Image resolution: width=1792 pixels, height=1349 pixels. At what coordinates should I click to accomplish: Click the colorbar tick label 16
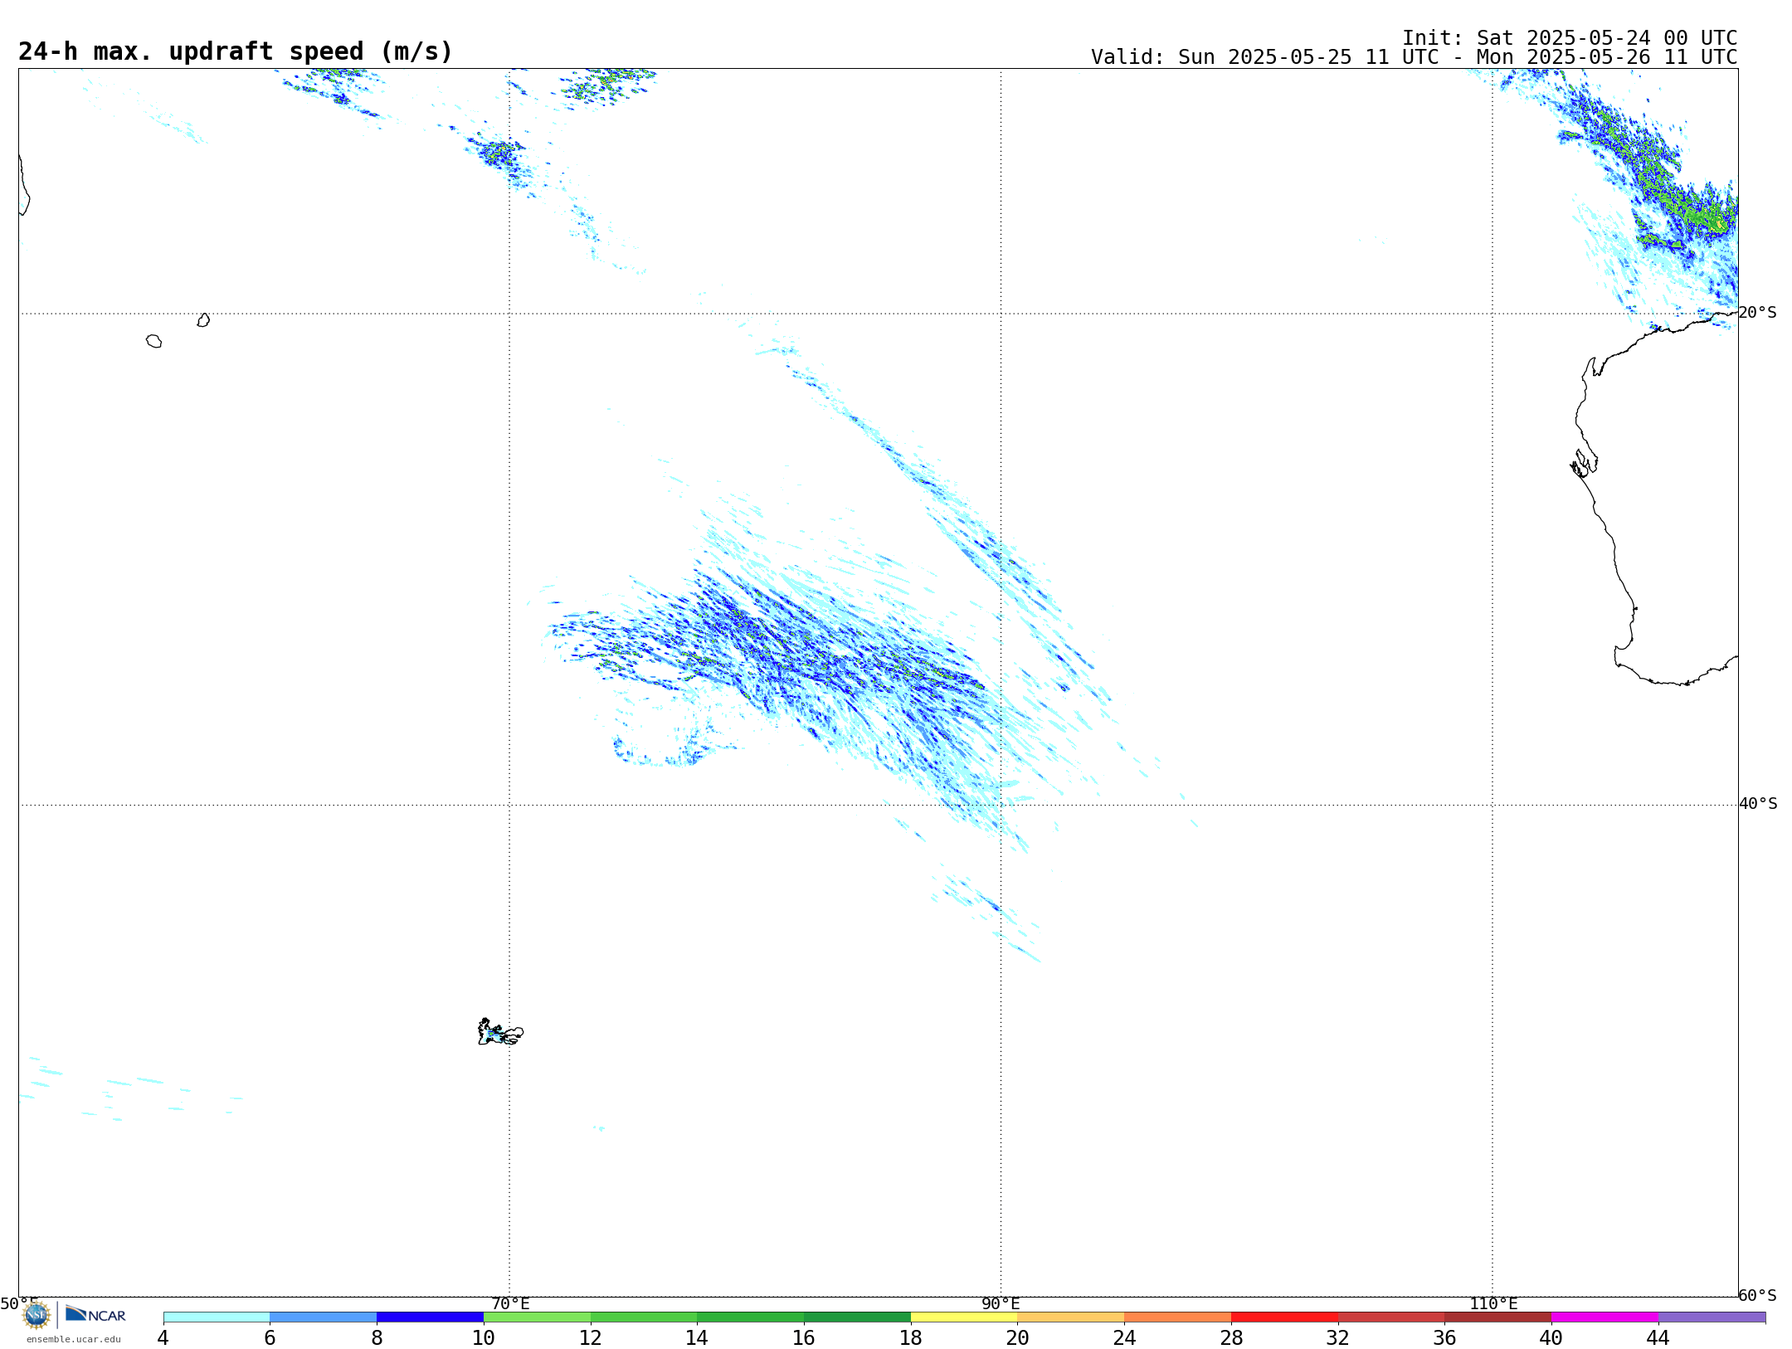click(x=804, y=1337)
